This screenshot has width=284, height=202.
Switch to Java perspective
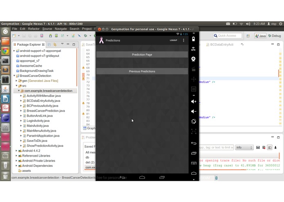[260, 36]
